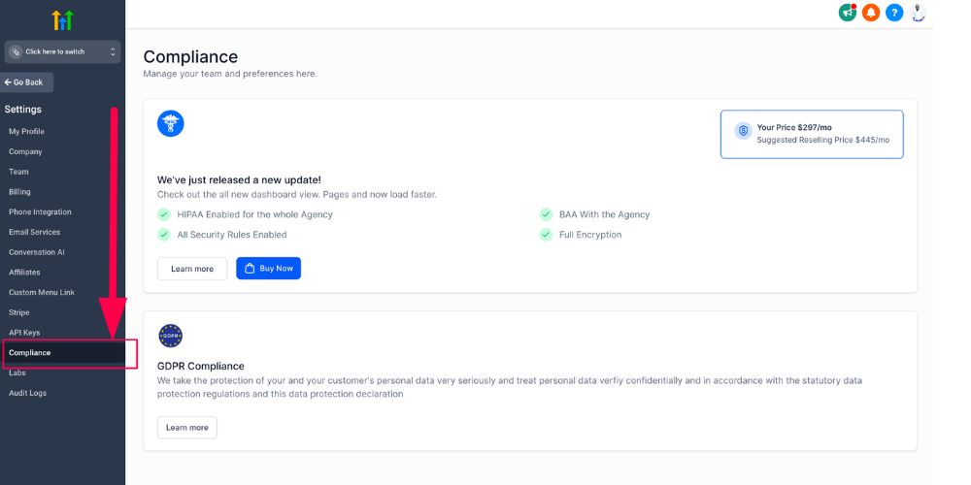Click the logo with colored arrows
This screenshot has width=971, height=485.
[x=62, y=19]
